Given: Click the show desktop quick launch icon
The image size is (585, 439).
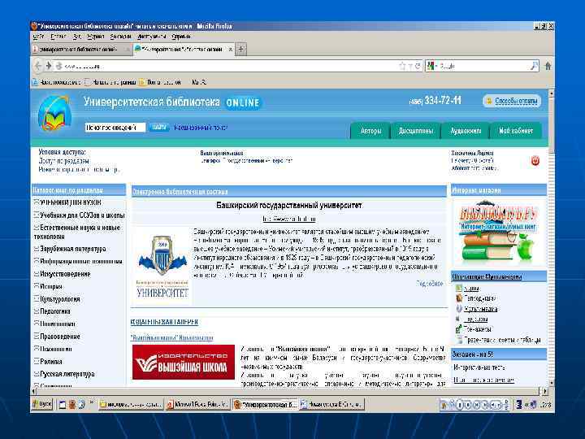Looking at the screenshot, I should point(63,405).
